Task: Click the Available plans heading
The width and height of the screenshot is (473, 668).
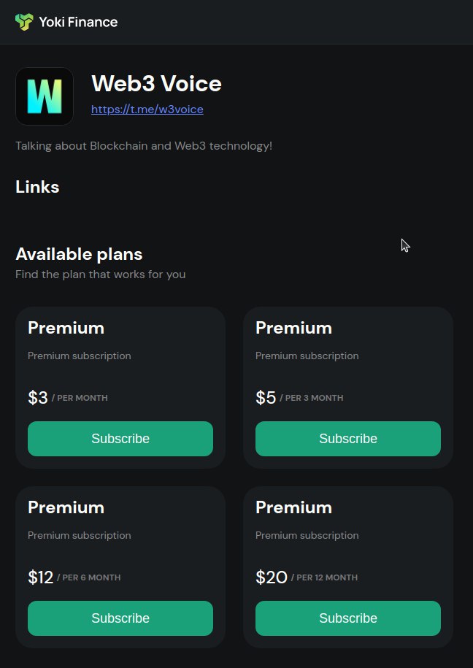Action: tap(79, 254)
